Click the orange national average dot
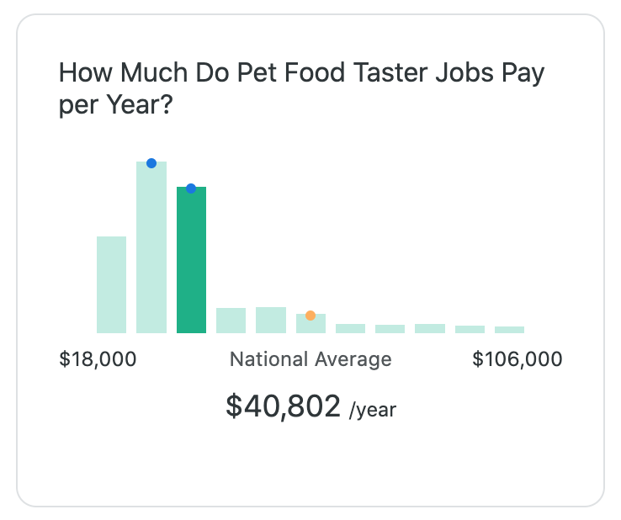Screen dimensions: 621x520 tap(310, 316)
